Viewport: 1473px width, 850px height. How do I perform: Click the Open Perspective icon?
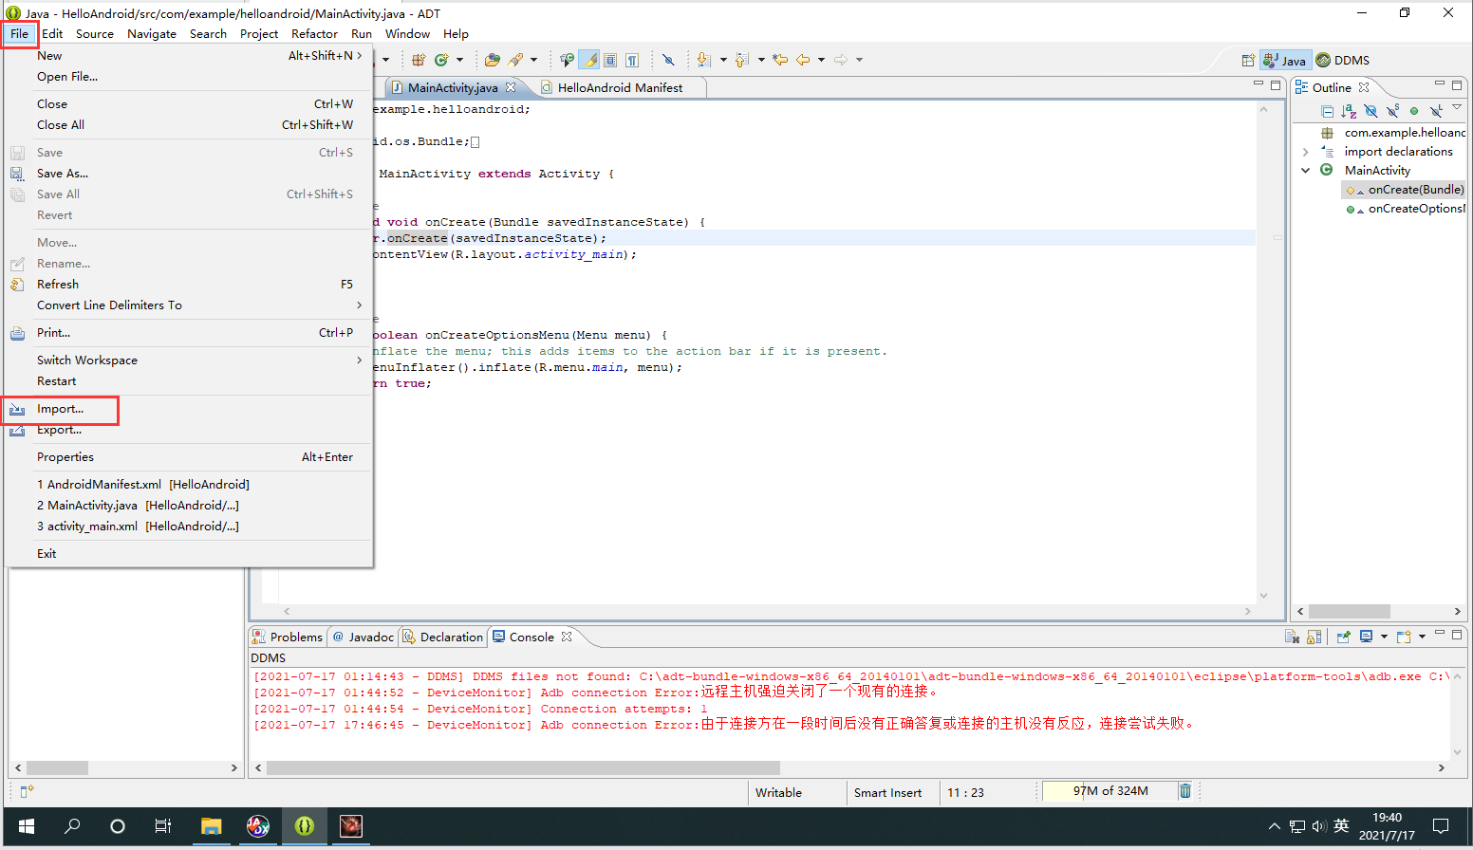point(1248,60)
